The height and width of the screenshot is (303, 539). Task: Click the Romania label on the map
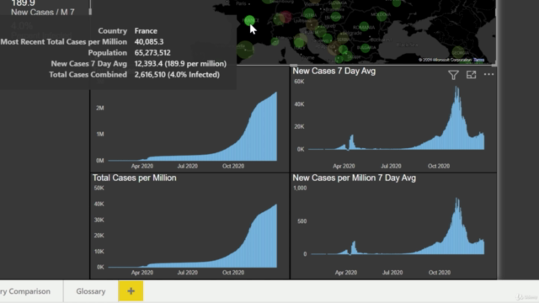[x=363, y=27]
